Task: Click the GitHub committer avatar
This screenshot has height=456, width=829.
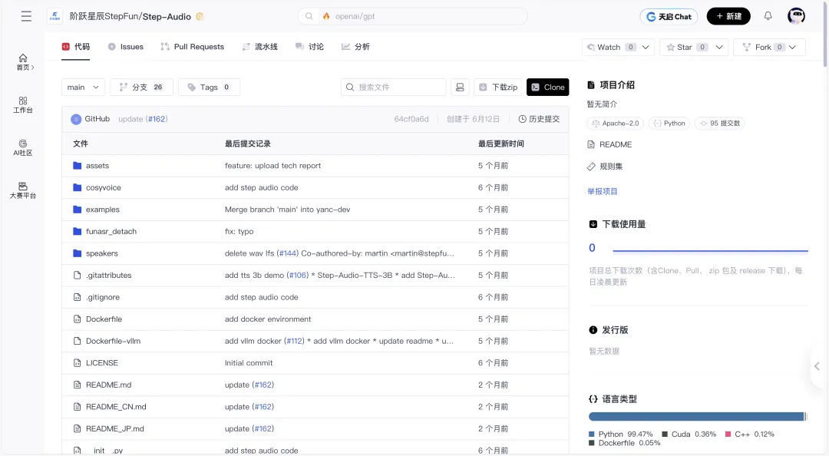Action: [x=75, y=119]
